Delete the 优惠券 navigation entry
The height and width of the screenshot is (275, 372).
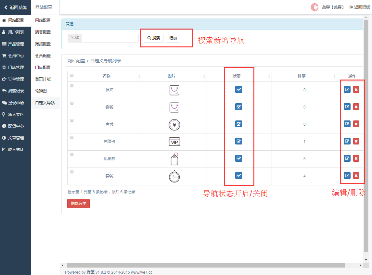[x=356, y=158]
